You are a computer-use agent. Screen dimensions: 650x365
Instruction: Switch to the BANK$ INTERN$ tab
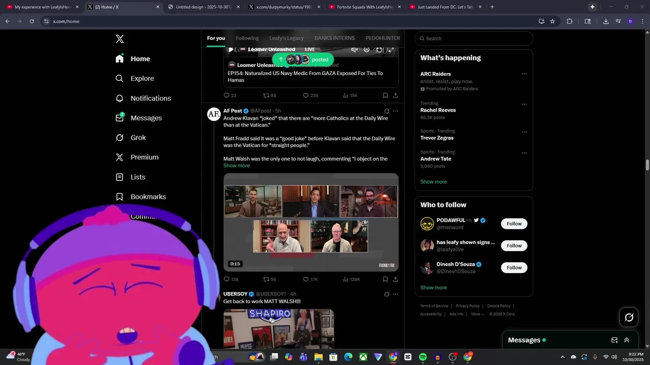[335, 38]
